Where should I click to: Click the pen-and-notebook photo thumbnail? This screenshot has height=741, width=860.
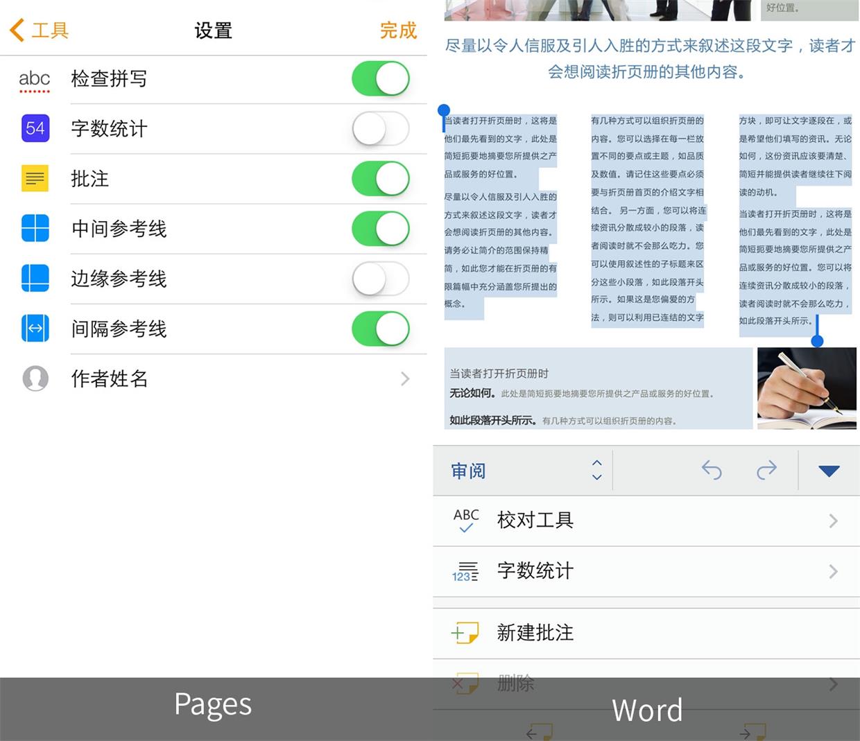[807, 388]
